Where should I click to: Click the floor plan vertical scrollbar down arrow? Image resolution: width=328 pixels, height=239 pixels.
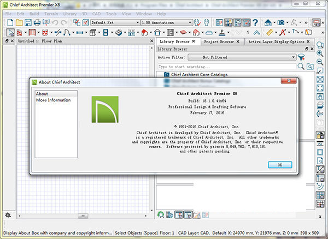tap(152, 210)
